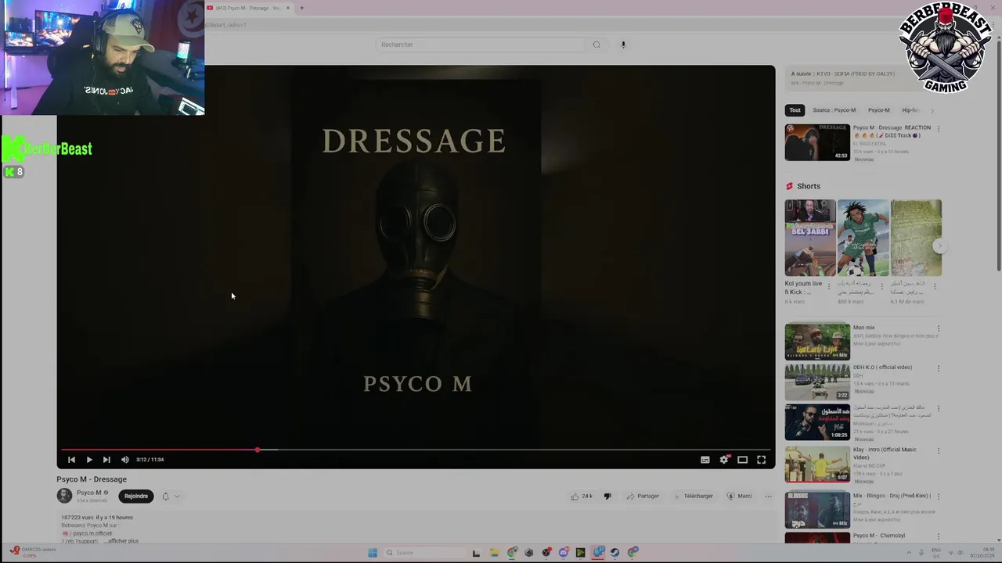Open options for Kol youm live short
The height and width of the screenshot is (563, 1002).
pos(829,286)
